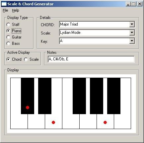Open the Help menu
The width and height of the screenshot is (144, 143).
16,10
